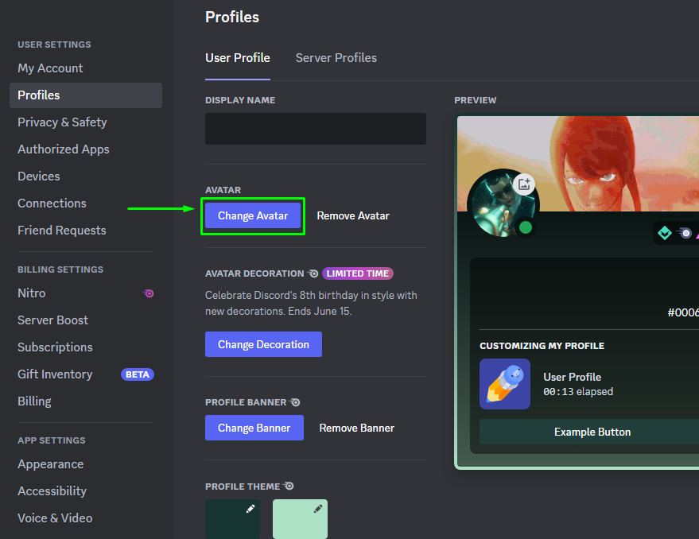Click the Nitro badge in preview
This screenshot has width=699, height=539.
tap(685, 233)
